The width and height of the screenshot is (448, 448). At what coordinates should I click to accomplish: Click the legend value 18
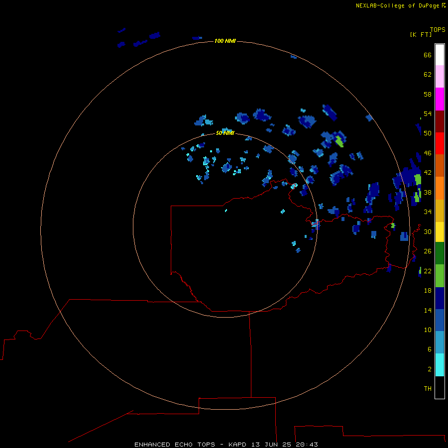pyautogui.click(x=428, y=291)
